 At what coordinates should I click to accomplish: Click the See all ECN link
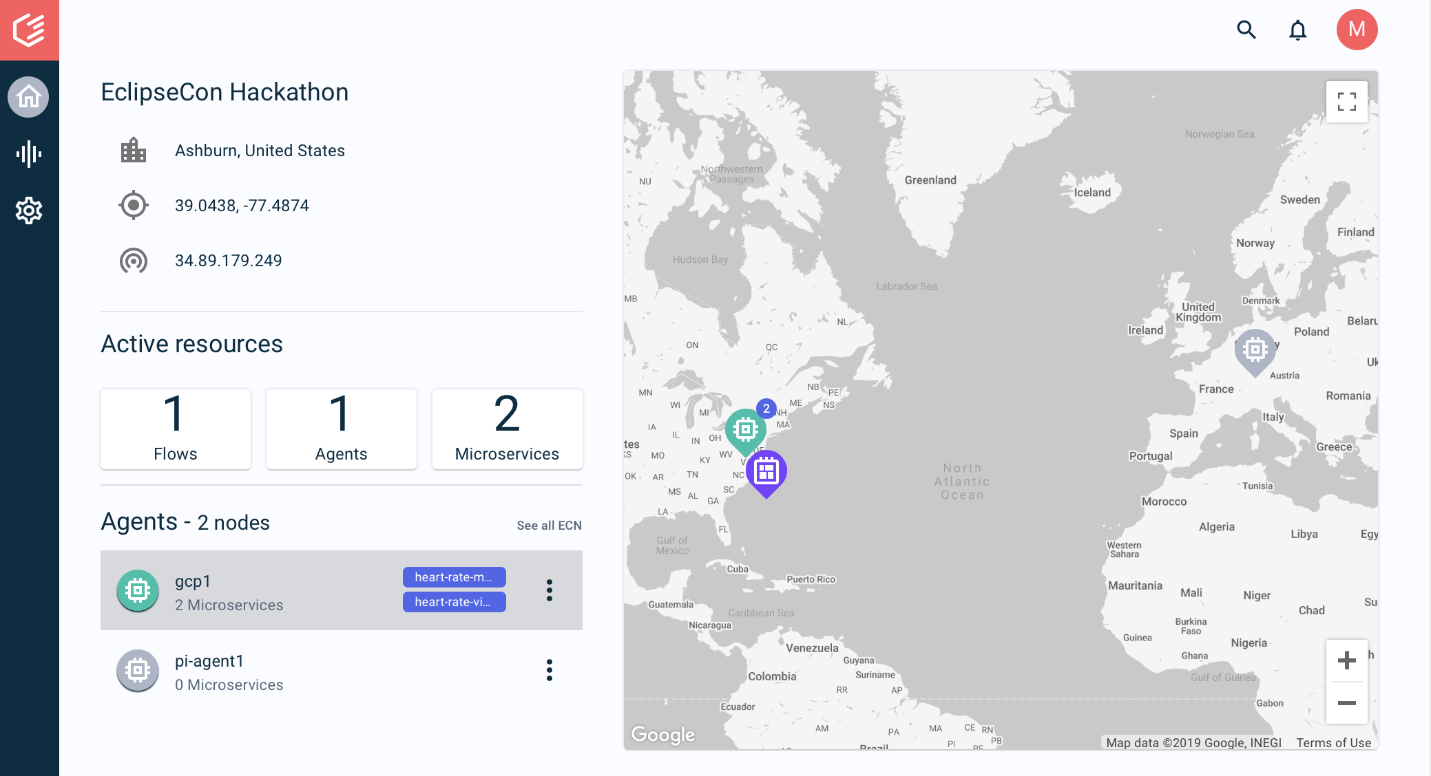coord(547,525)
